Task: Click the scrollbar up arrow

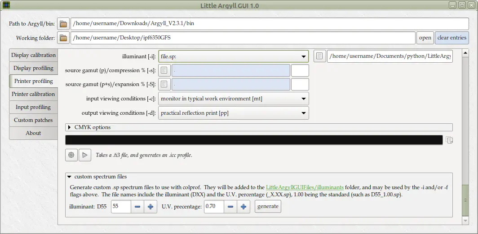Action: [465, 53]
